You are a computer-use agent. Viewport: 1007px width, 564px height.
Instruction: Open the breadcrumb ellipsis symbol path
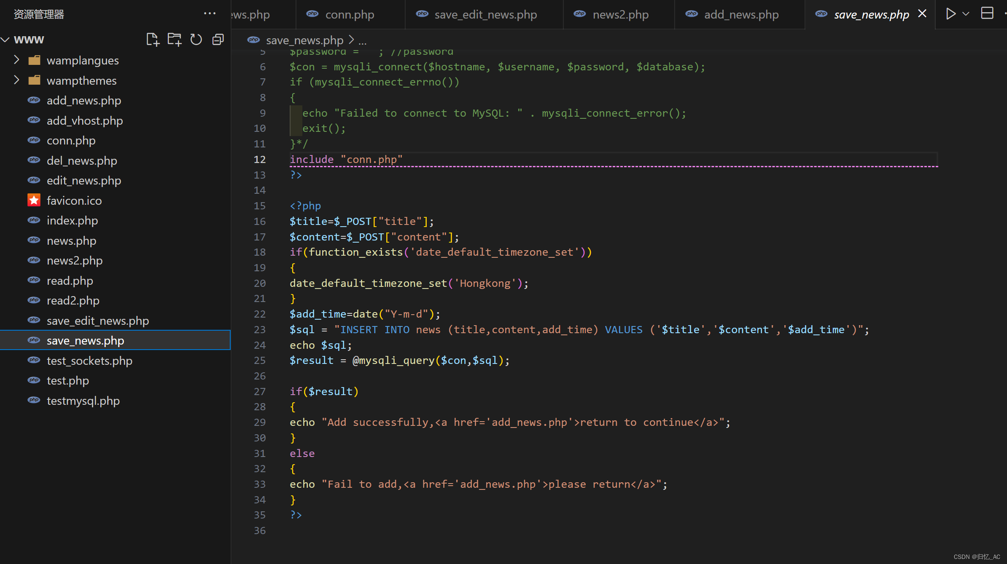point(363,40)
